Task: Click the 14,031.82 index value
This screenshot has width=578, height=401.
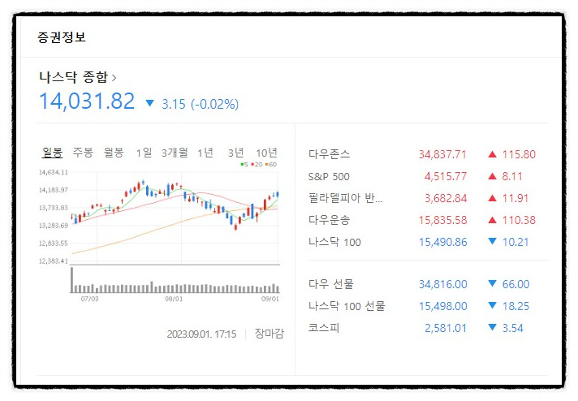Action: coord(87,101)
